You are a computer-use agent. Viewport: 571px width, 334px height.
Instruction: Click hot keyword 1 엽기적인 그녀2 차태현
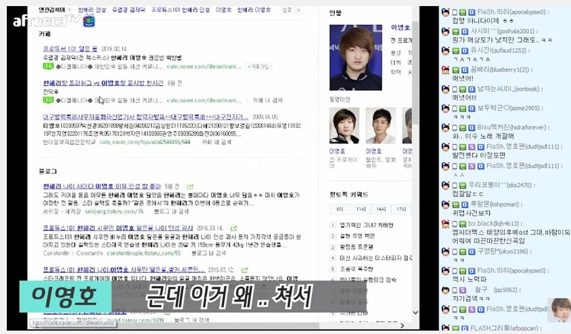tap(366, 225)
